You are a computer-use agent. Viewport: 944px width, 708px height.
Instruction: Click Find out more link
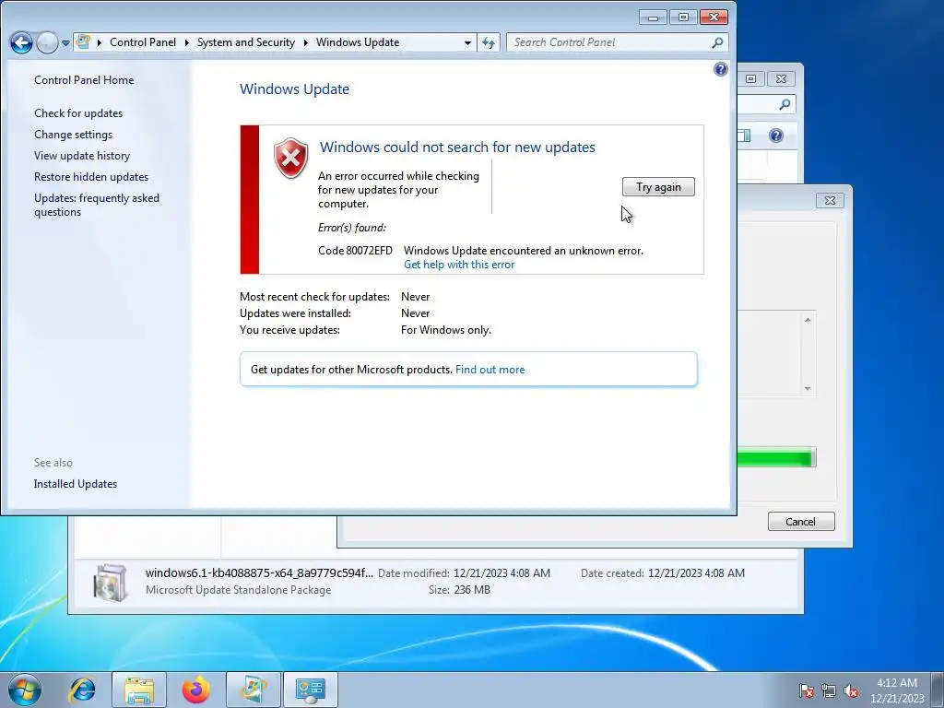pos(490,370)
